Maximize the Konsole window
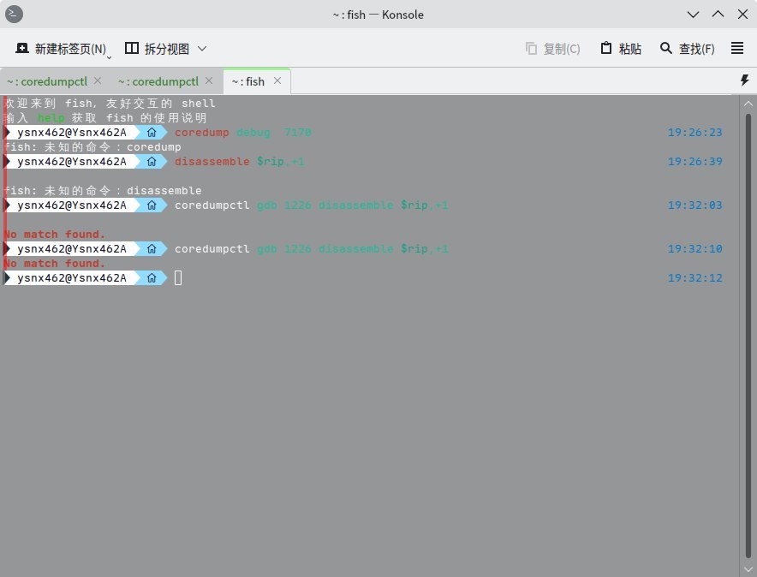Screen dimensions: 757x577 pos(718,15)
